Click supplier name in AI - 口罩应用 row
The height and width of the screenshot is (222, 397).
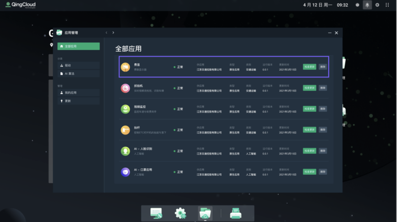209,175
